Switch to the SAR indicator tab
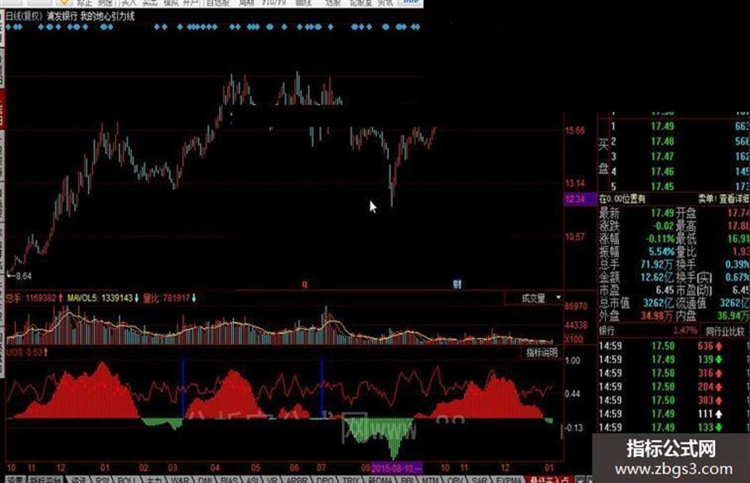Image resolution: width=750 pixels, height=483 pixels. pos(479,479)
